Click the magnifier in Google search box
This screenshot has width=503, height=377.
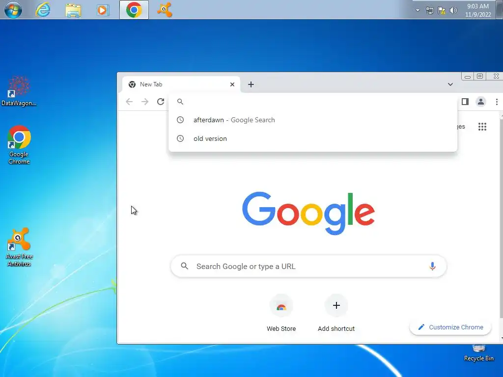[x=185, y=266]
